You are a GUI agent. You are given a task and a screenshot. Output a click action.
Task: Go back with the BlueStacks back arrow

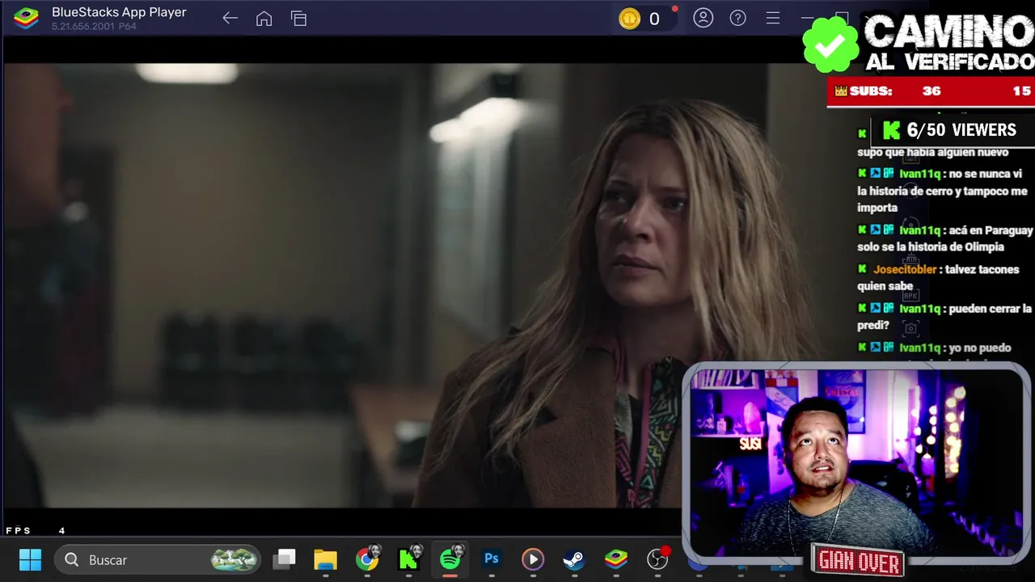(x=230, y=19)
